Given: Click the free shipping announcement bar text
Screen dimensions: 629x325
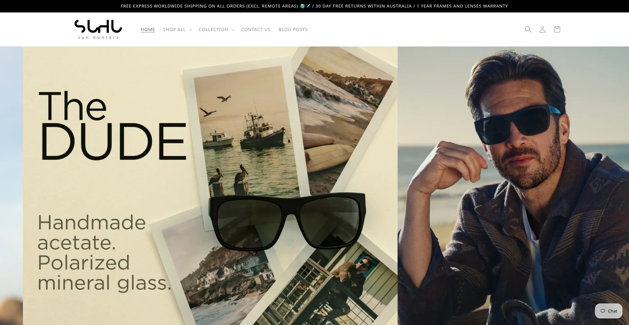Looking at the screenshot, I should click(x=314, y=6).
